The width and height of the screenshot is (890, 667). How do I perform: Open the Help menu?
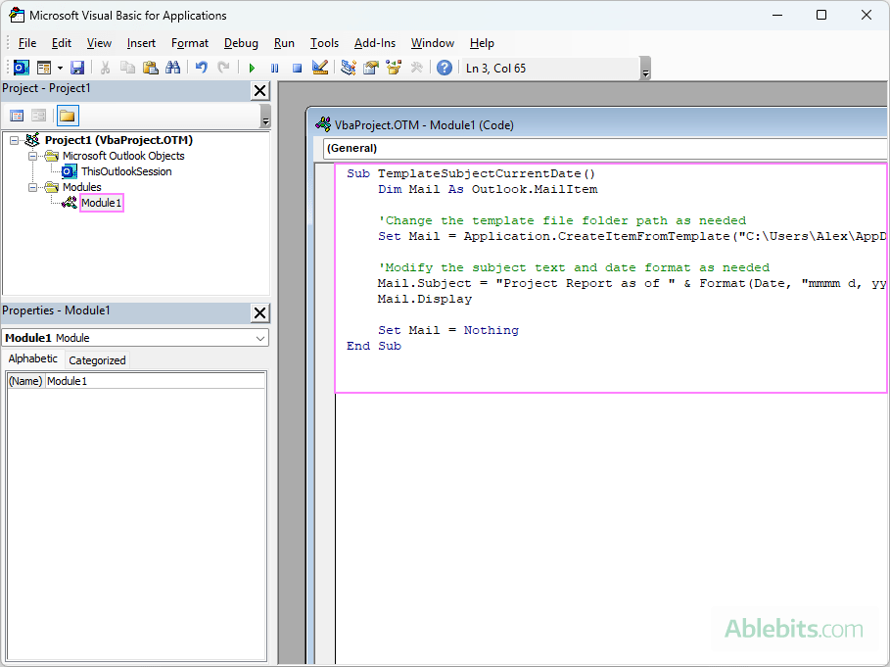(482, 43)
